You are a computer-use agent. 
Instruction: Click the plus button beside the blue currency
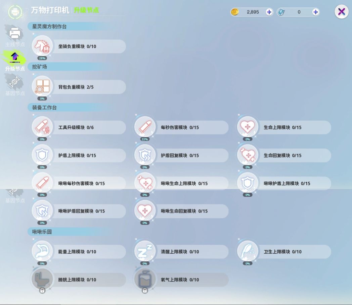315,12
